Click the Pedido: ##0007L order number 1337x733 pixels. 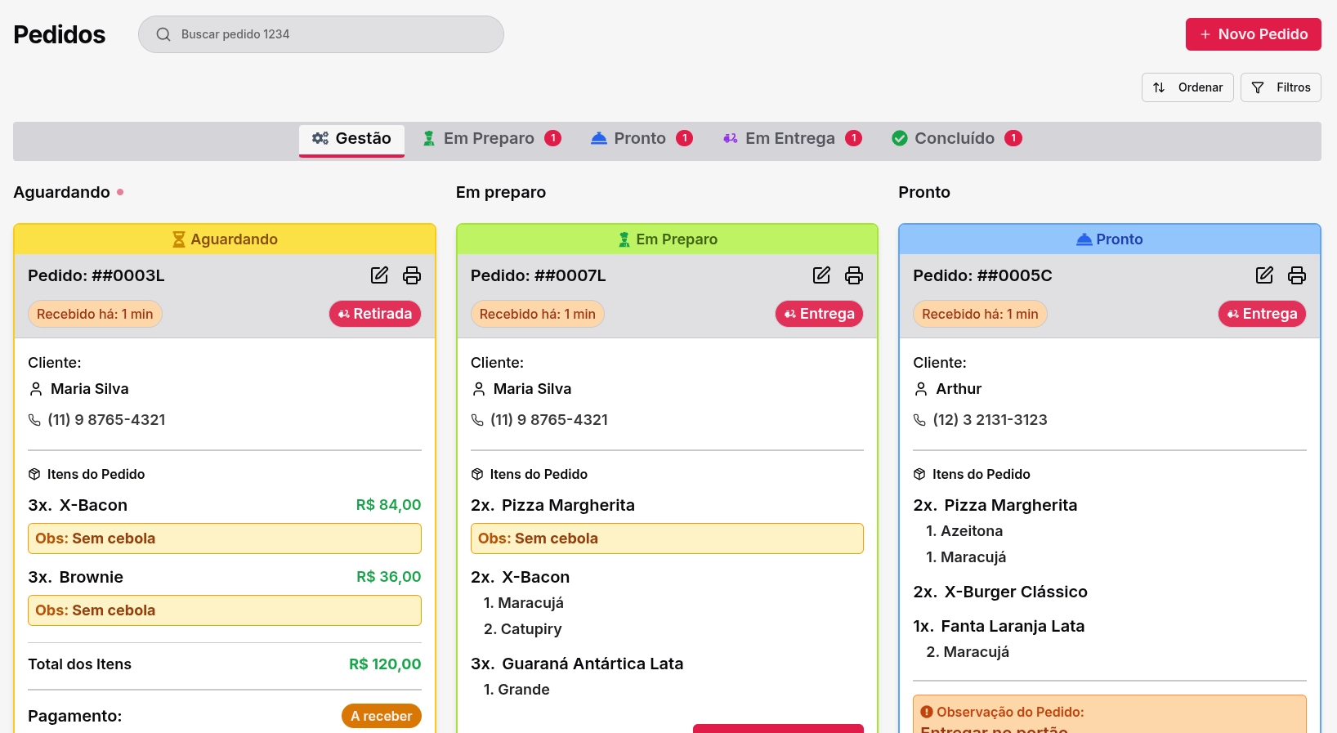[539, 275]
